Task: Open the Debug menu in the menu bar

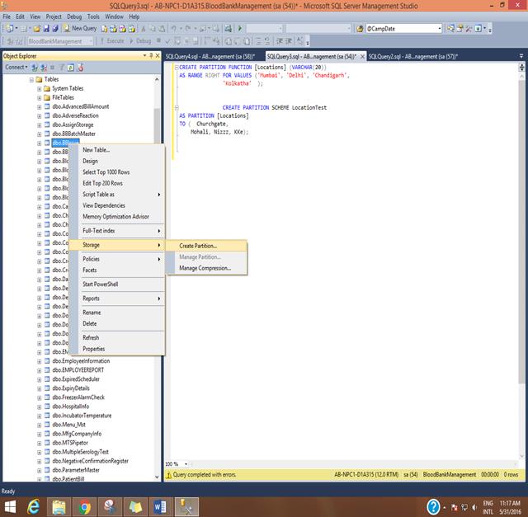Action: point(73,16)
